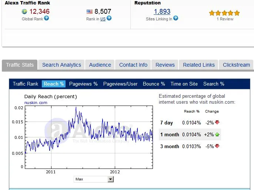Click the 7 day reach value 0.0104%
254x190 pixels.
(191, 123)
